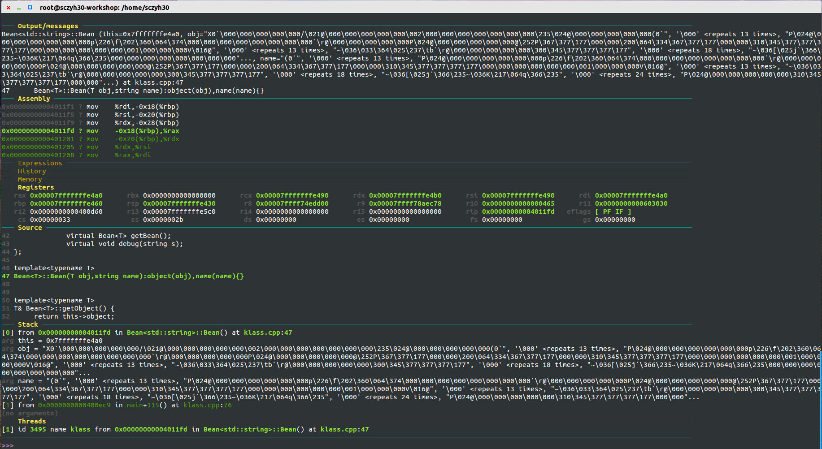Click the Threads section header

[32, 421]
